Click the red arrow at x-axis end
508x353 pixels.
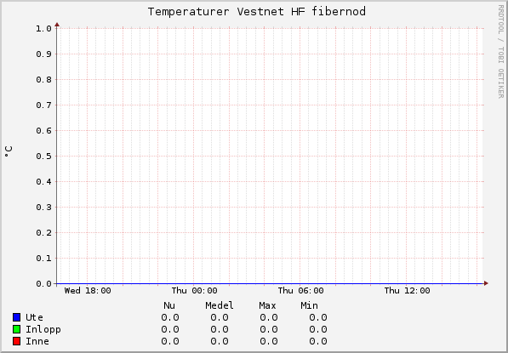(x=486, y=283)
